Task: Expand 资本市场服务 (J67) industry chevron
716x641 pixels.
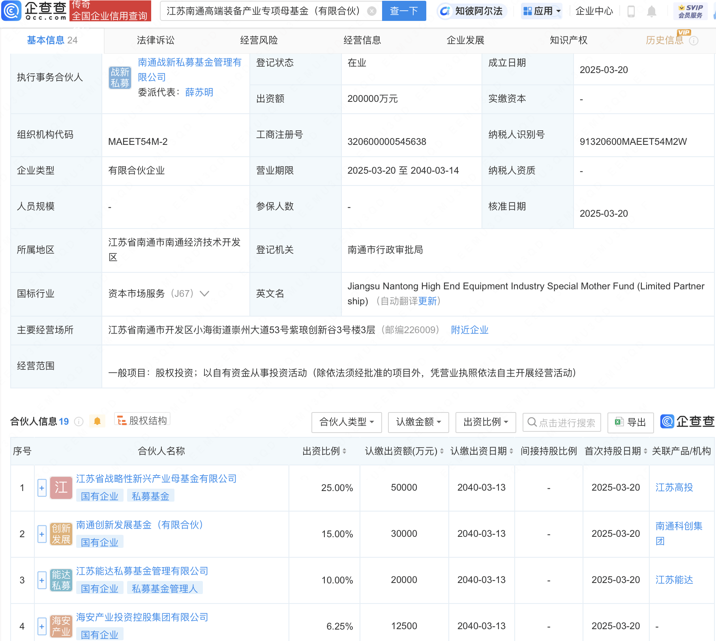Action: (x=204, y=294)
